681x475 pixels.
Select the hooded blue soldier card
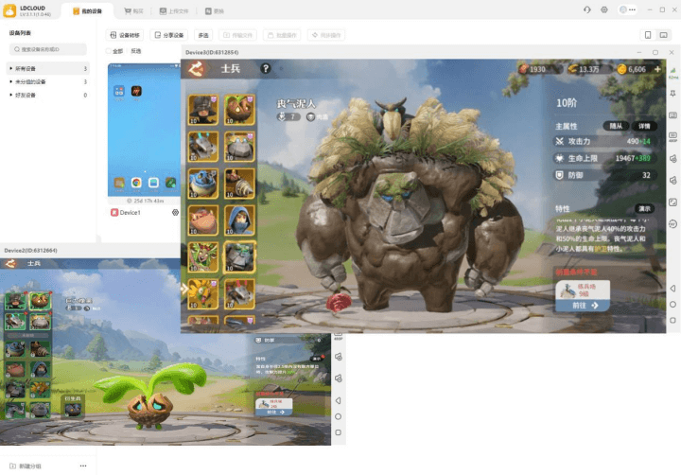[237, 220]
